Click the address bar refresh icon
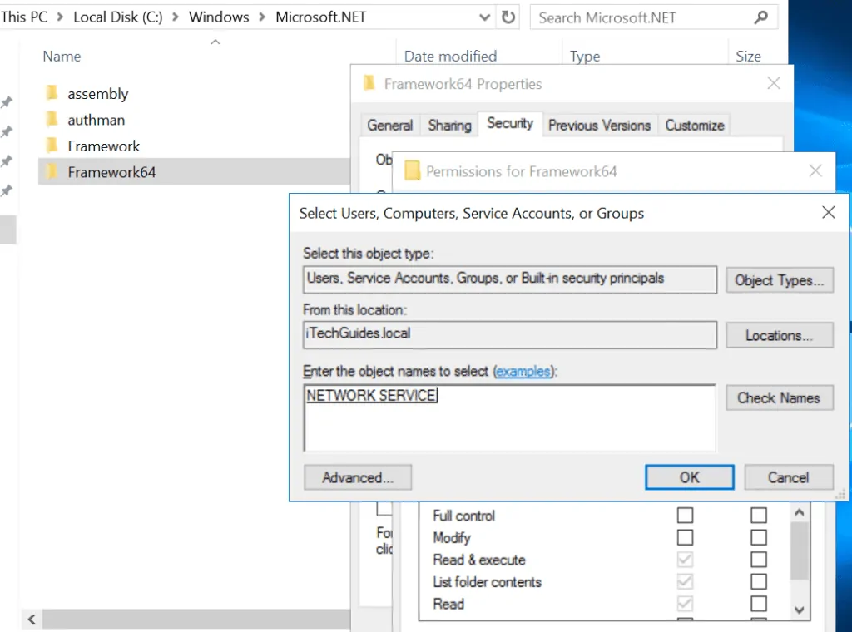The image size is (852, 632). 508,17
